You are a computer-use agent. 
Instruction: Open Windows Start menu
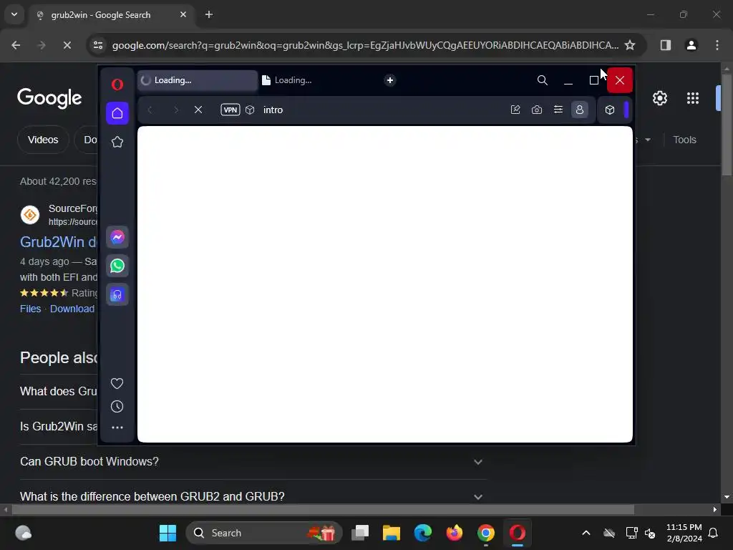[x=168, y=533]
